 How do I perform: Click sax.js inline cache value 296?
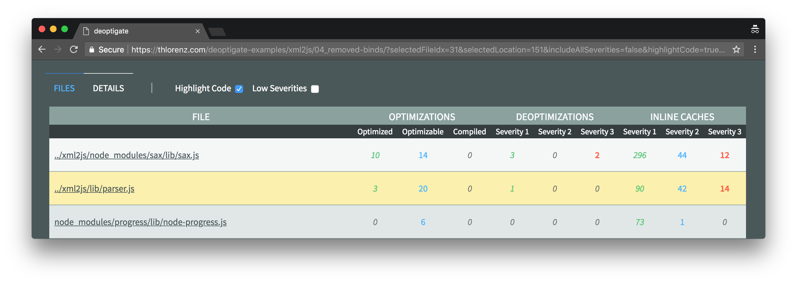tap(640, 155)
